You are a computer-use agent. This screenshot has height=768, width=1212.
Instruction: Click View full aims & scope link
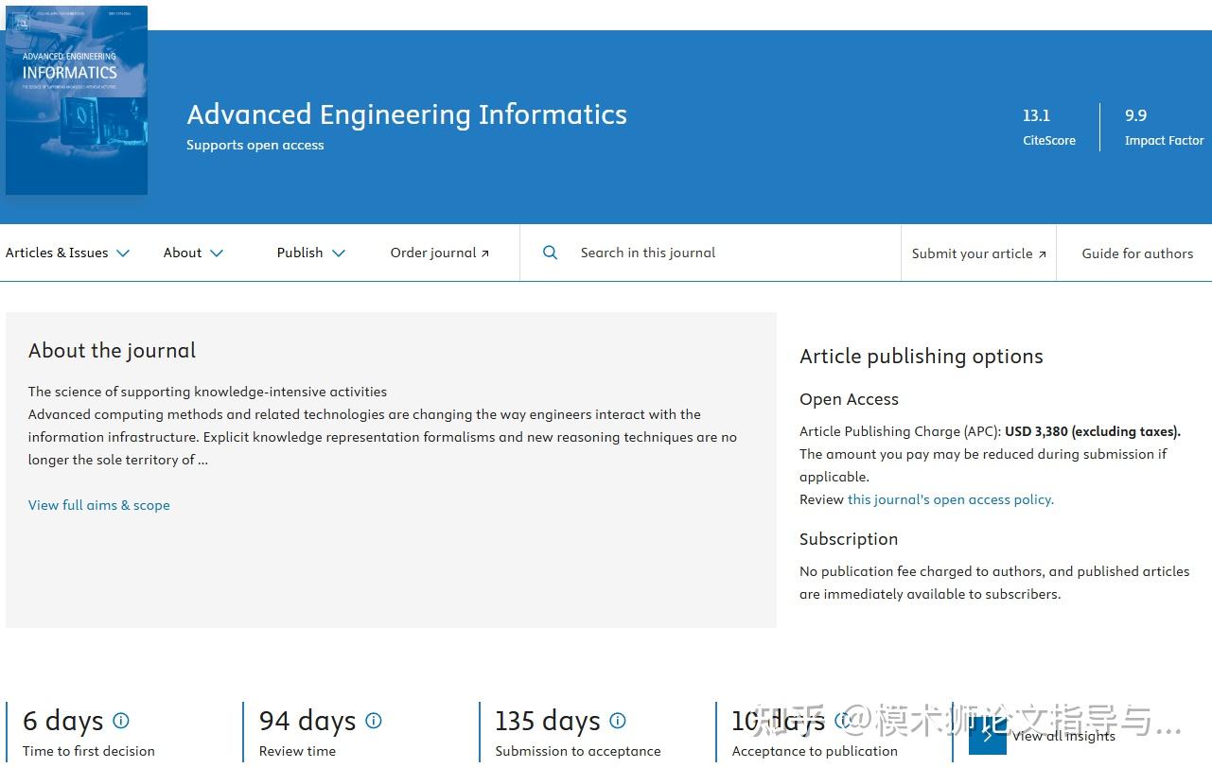(99, 505)
